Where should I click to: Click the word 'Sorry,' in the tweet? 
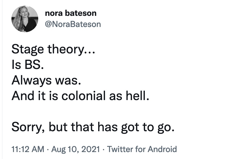[x=28, y=127]
